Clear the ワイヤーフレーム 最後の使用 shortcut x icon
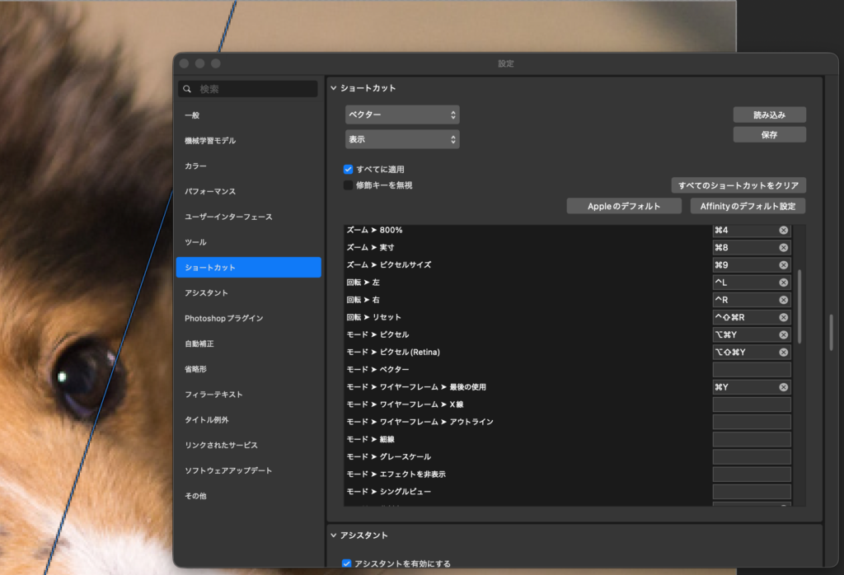Image resolution: width=844 pixels, height=575 pixels. pos(783,387)
